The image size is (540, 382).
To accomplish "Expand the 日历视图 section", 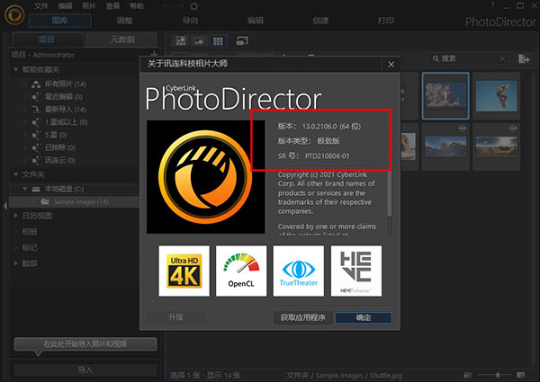I will (x=16, y=216).
